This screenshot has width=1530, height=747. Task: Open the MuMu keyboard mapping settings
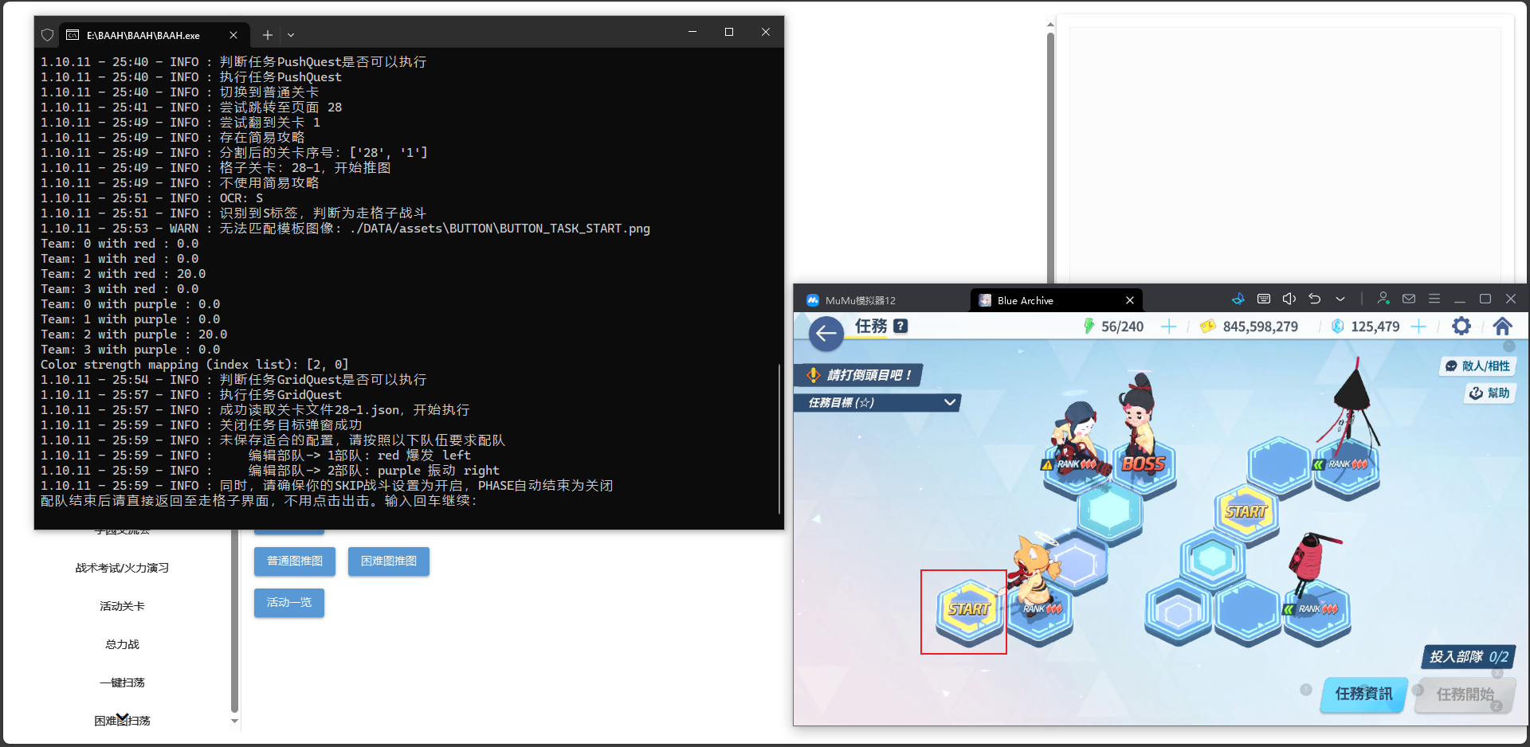tap(1263, 299)
